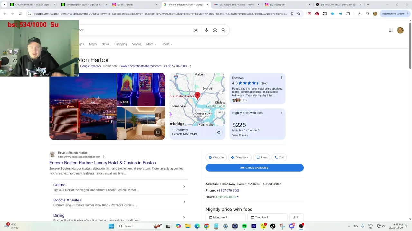
Task: Open the Google reviews link
Action: (x=90, y=66)
